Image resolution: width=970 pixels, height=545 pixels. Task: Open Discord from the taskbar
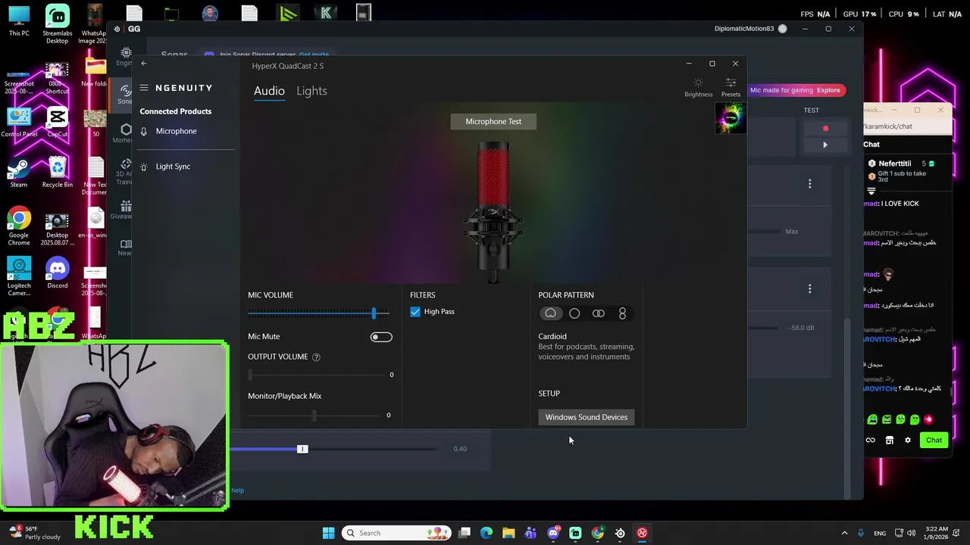[x=553, y=533]
